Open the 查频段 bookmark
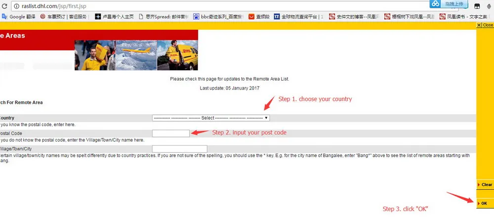Image resolution: width=494 pixels, height=217 pixels. (259, 16)
